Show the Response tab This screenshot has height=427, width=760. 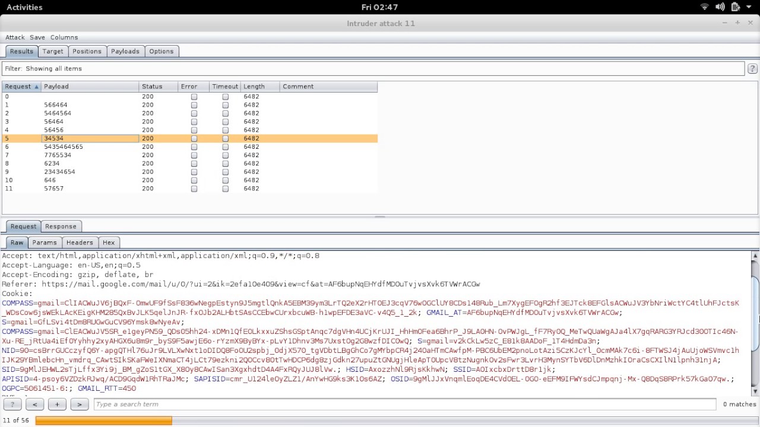coord(61,227)
